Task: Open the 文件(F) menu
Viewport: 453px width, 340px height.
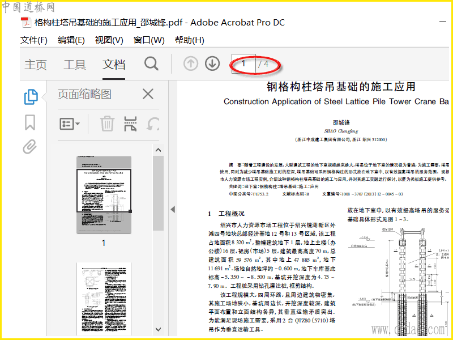Action: pos(34,40)
